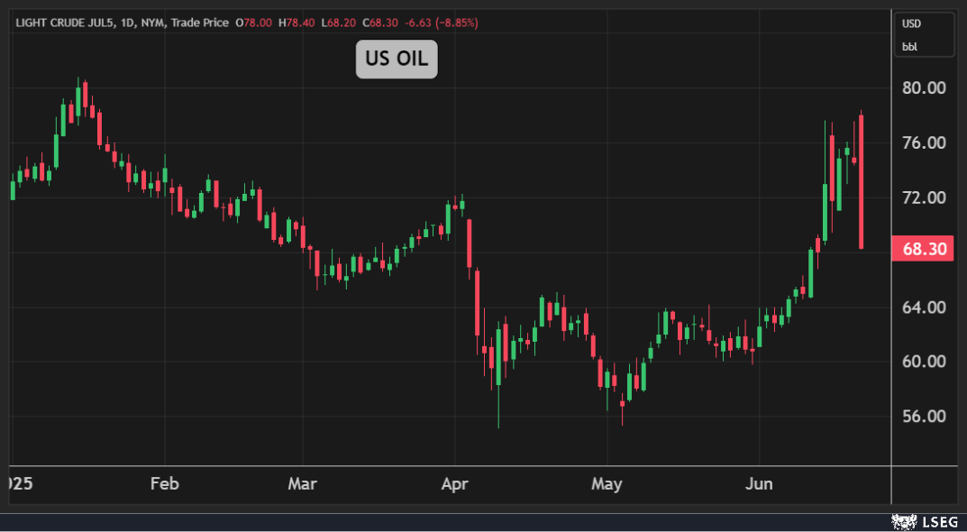This screenshot has width=967, height=532.
Task: Open the USD currency selector
Action: pos(912,24)
